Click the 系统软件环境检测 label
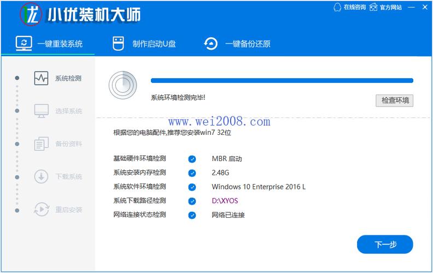The image size is (433, 273). [x=139, y=187]
